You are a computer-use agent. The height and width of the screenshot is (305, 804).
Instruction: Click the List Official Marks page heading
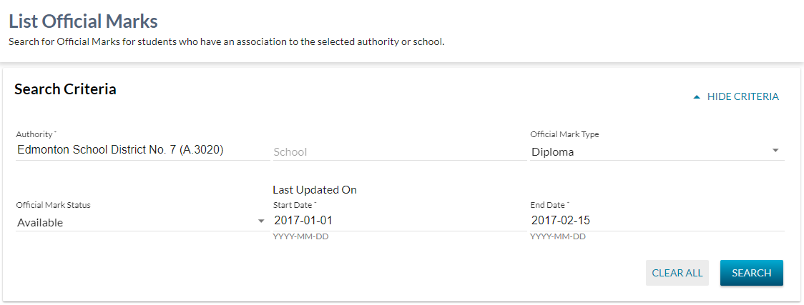pyautogui.click(x=83, y=21)
